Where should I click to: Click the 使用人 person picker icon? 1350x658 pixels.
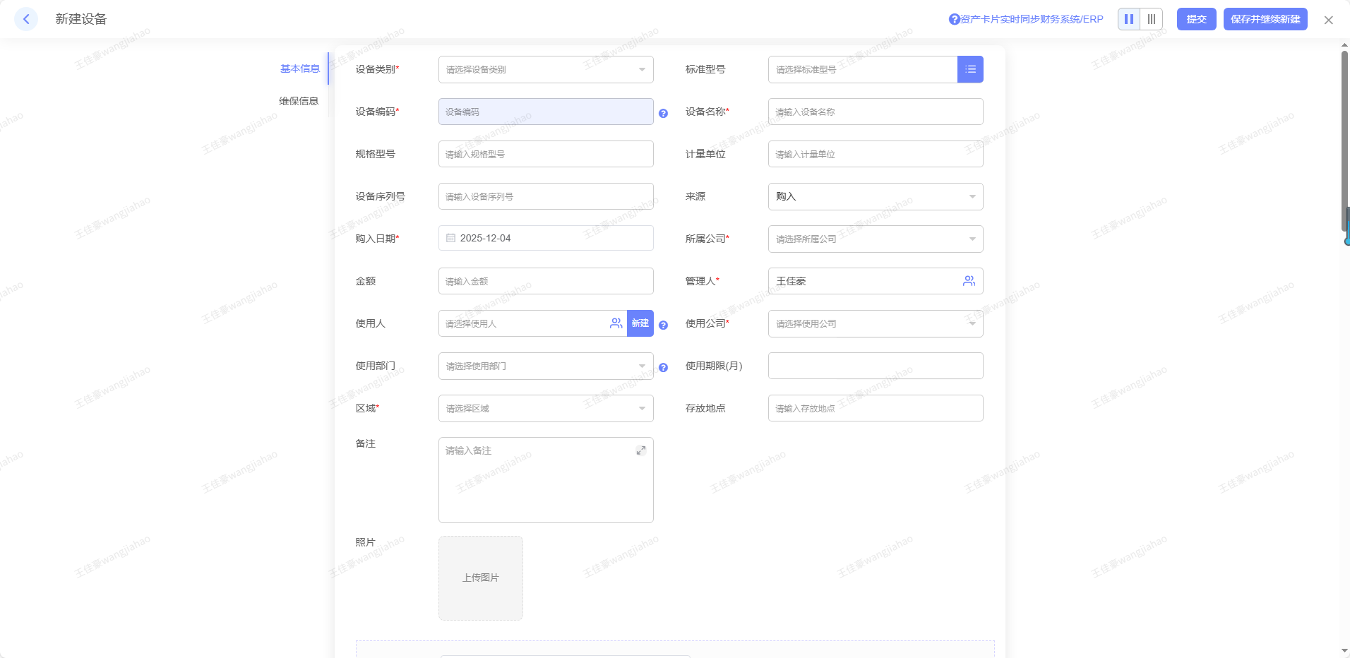(x=616, y=323)
